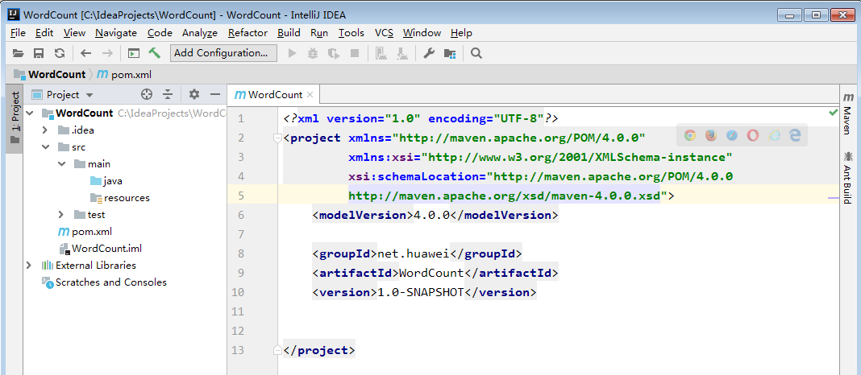Click the green inspection checkmark indicator
Viewport: 861px width, 375px height.
point(833,113)
